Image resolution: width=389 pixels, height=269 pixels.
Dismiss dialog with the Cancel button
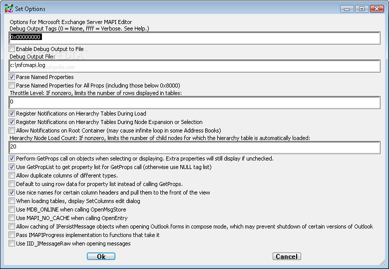pos(287,256)
